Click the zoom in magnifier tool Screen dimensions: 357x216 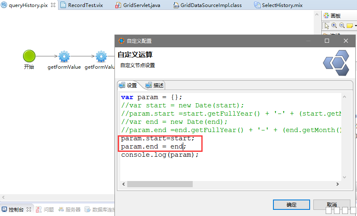(x=334, y=26)
